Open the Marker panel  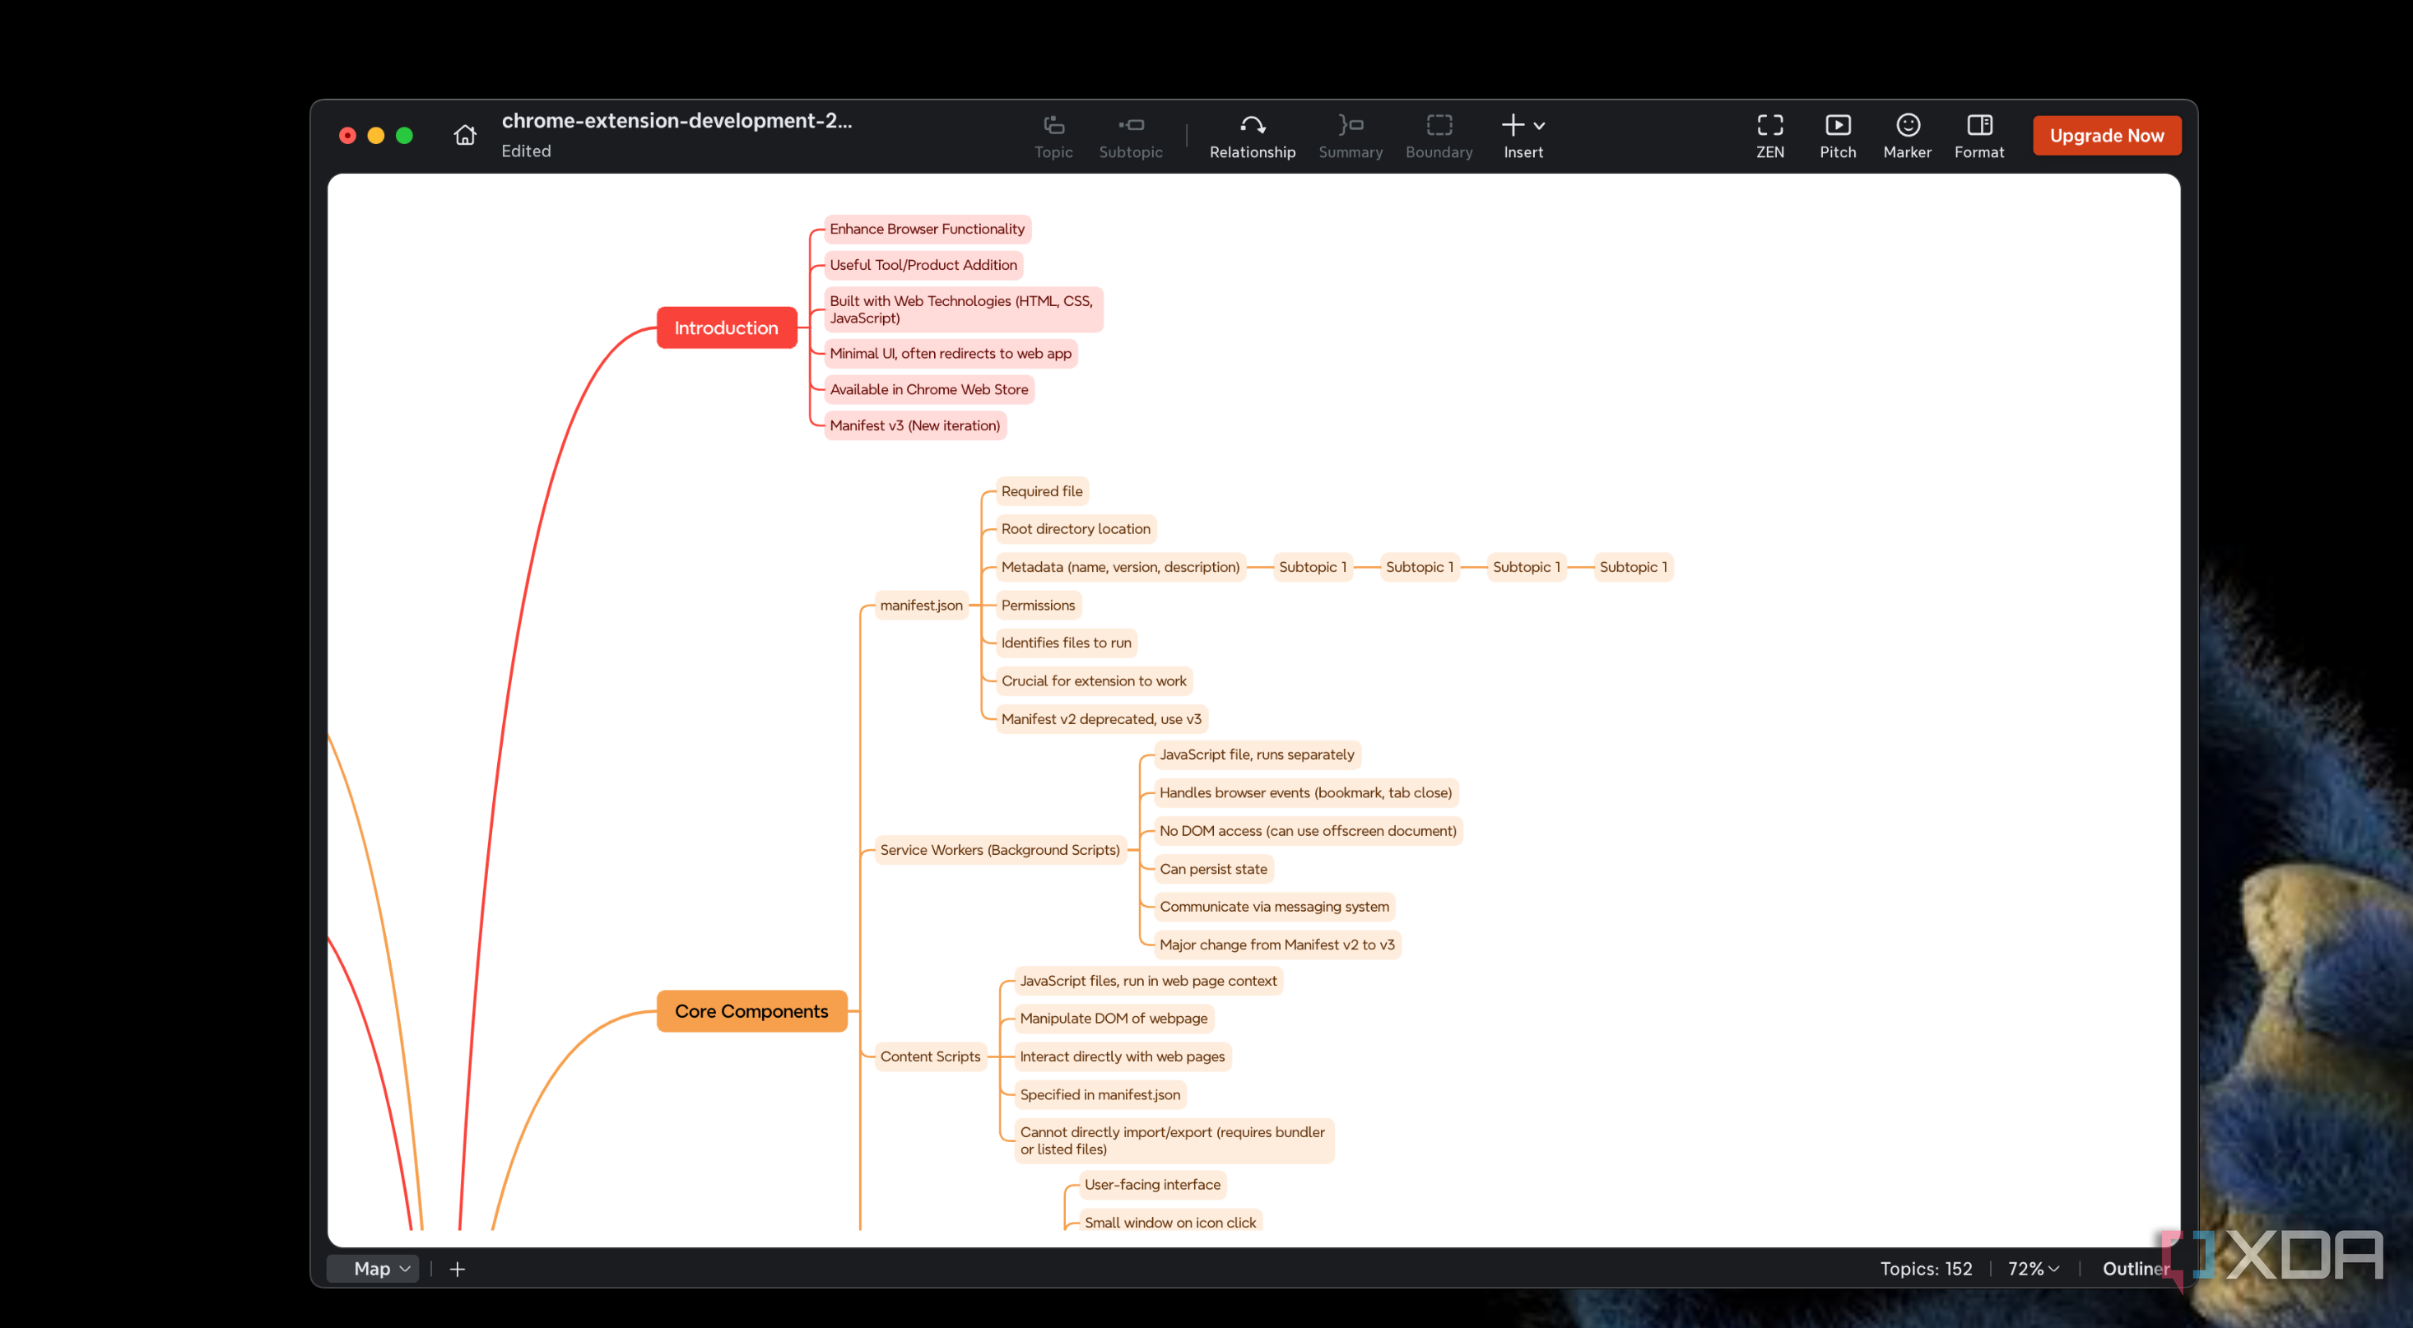[x=1906, y=137]
